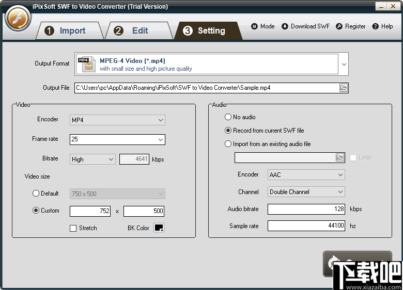Screen dimensions: 403x290
Task: Open the video Encoder MP4 dropdown
Action: [117, 120]
